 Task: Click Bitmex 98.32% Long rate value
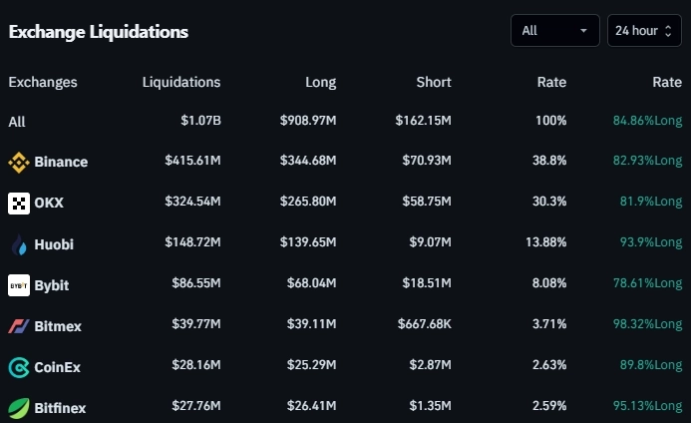(x=648, y=326)
